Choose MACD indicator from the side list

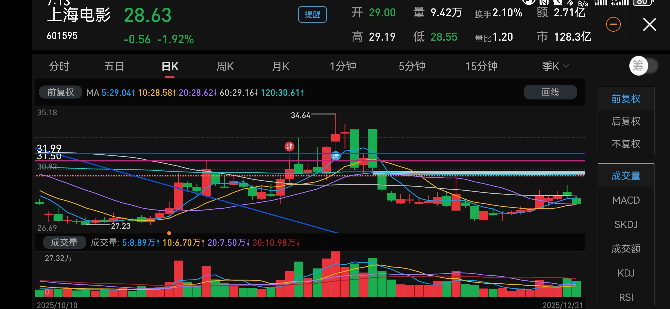pos(625,200)
